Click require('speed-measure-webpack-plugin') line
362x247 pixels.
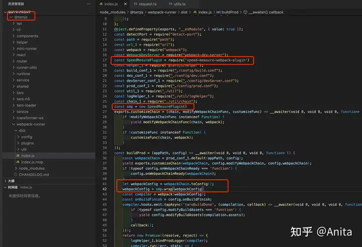coord(182,60)
